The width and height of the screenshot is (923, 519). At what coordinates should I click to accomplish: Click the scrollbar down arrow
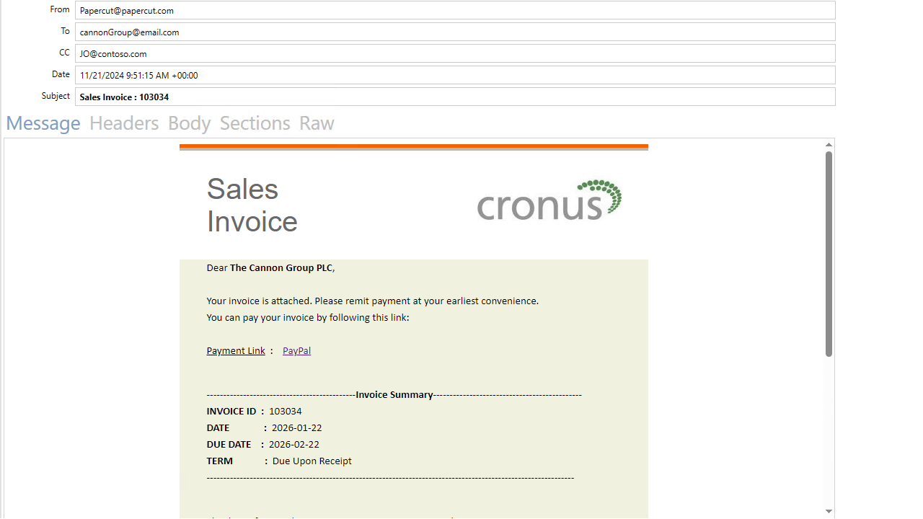[829, 511]
